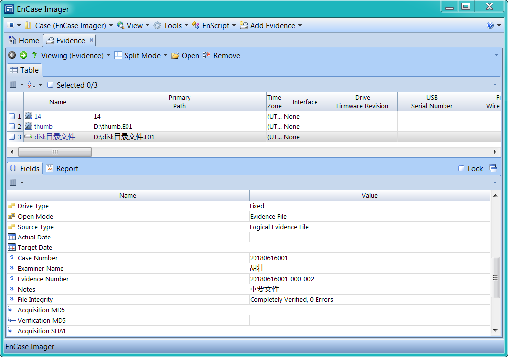Expand the Split Mode dropdown
The height and width of the screenshot is (357, 508).
(x=165, y=56)
